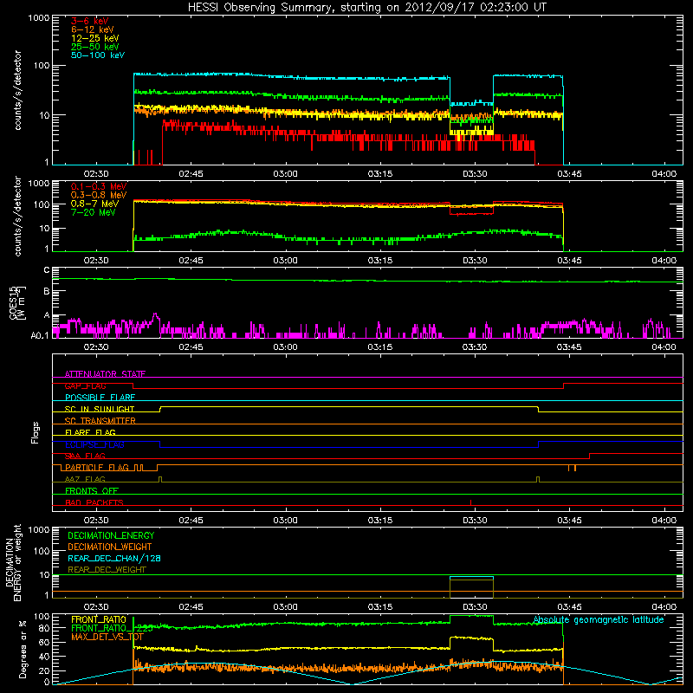Click the HESSI Observing Summary title
Image resolution: width=693 pixels, height=693 pixels.
pos(366,8)
